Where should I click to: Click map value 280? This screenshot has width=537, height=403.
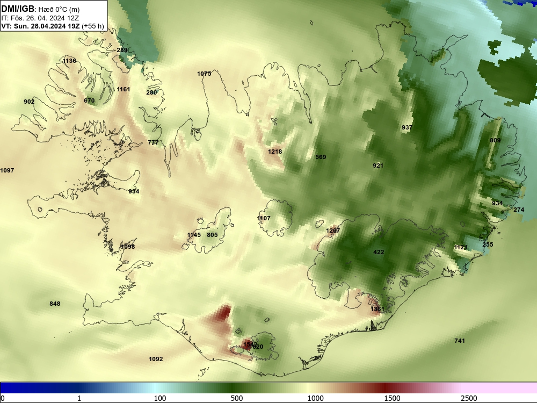point(151,92)
